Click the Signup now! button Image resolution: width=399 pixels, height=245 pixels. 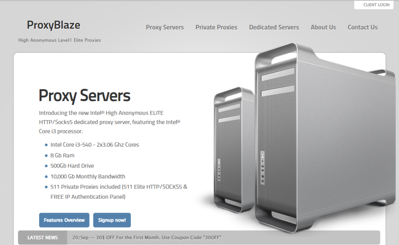112,220
